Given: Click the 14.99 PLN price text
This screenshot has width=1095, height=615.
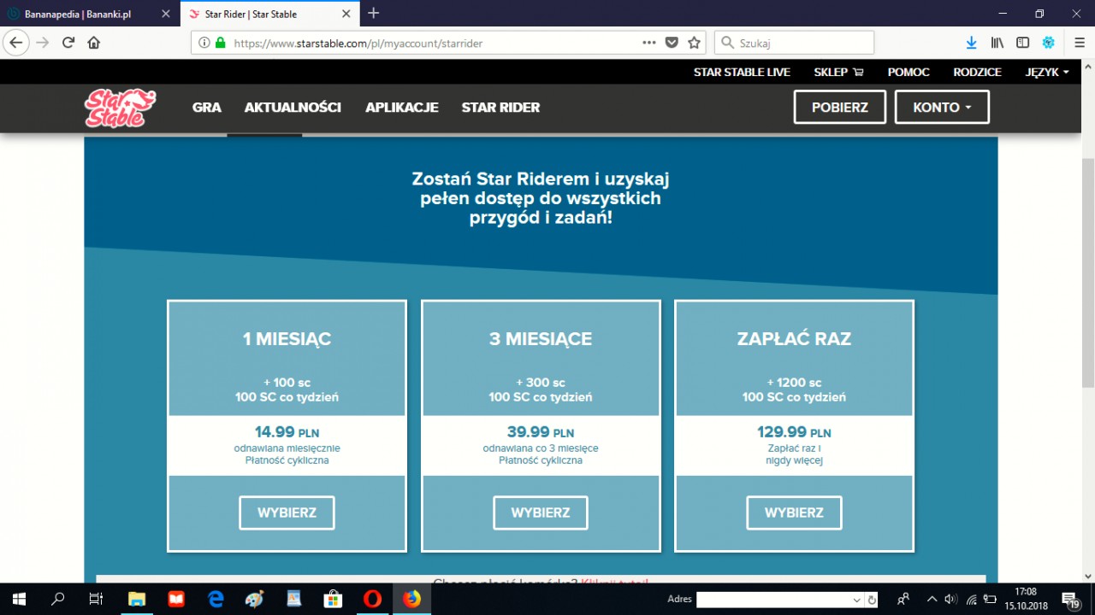Looking at the screenshot, I should (287, 432).
